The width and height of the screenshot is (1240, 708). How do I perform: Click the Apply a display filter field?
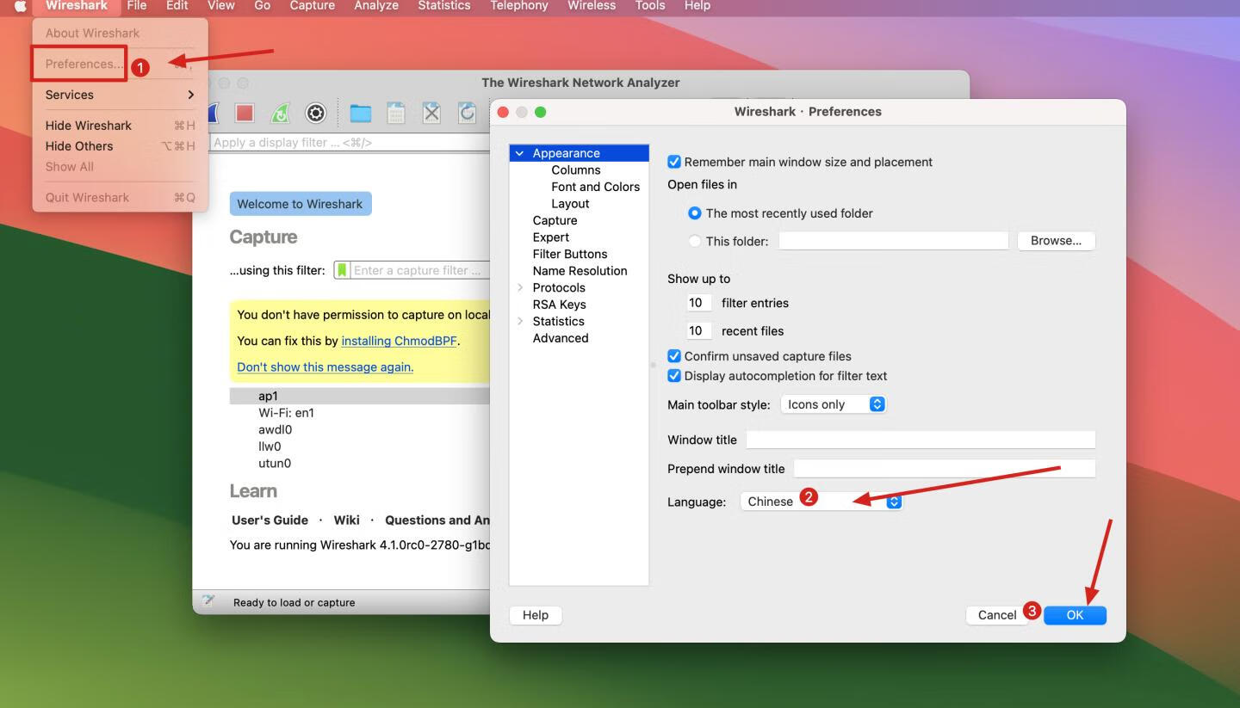click(350, 143)
